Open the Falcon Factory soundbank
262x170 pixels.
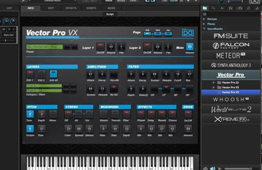(x=231, y=45)
